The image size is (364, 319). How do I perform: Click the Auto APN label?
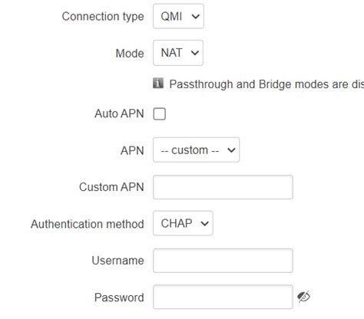119,113
